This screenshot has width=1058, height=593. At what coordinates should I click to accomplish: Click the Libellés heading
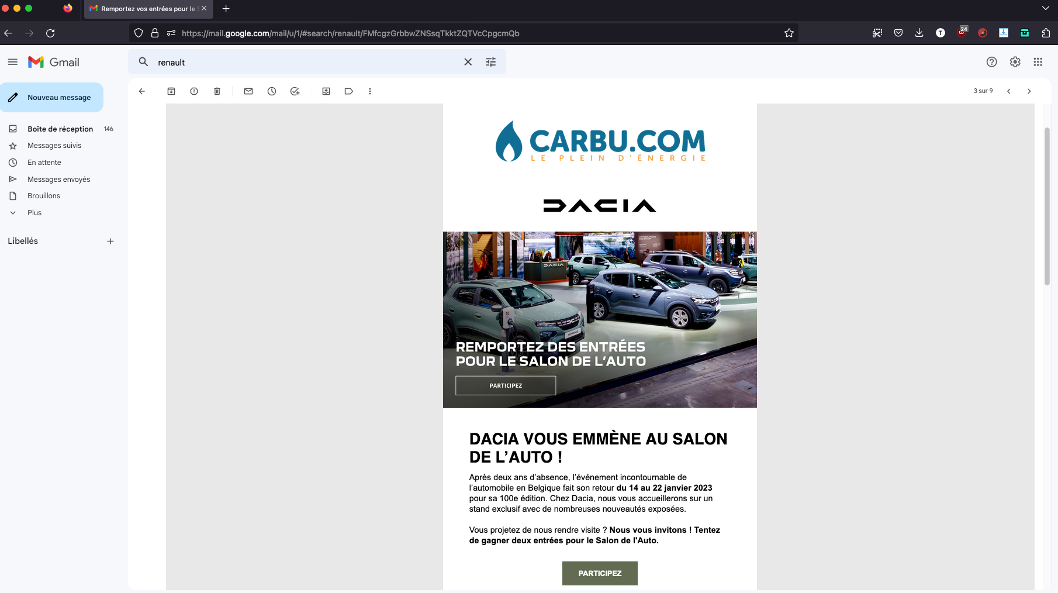point(23,241)
